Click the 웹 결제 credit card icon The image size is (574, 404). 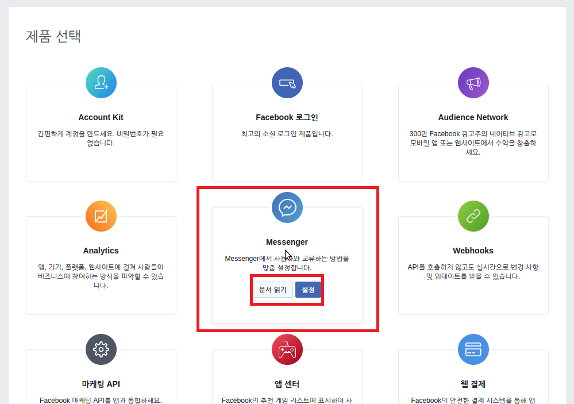point(473,349)
